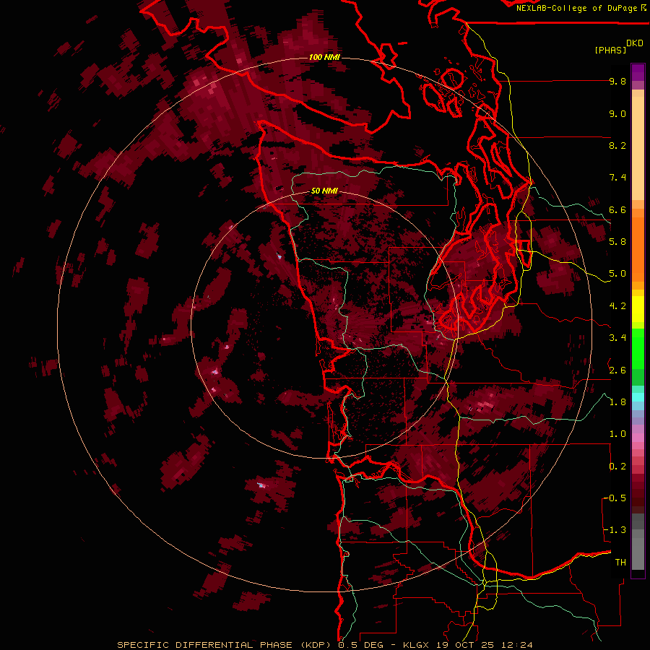Pick the peach segment of the color bar
Screen dimensions: 650x650
tap(638, 148)
